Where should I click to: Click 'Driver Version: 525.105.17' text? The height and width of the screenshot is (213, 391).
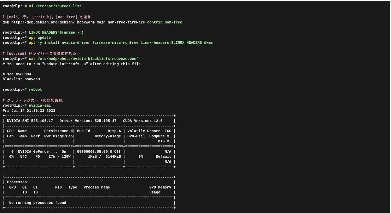88,121
